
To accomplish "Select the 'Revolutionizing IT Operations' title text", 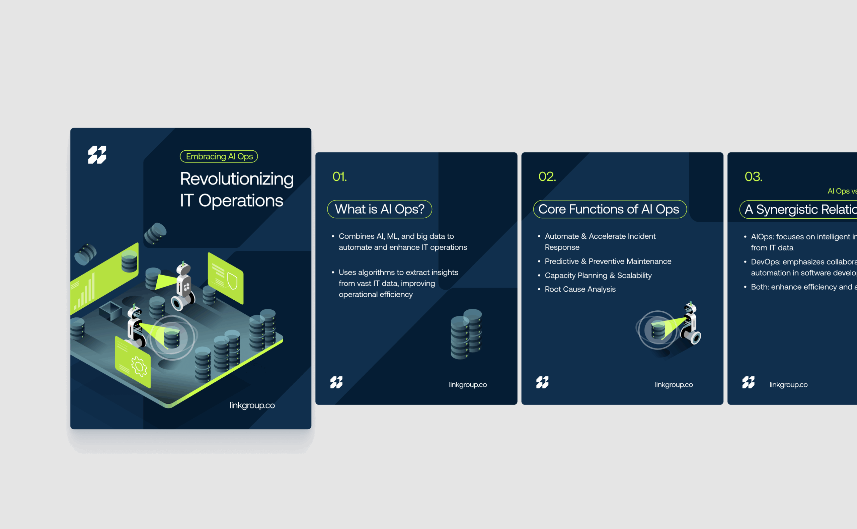I will [x=236, y=189].
